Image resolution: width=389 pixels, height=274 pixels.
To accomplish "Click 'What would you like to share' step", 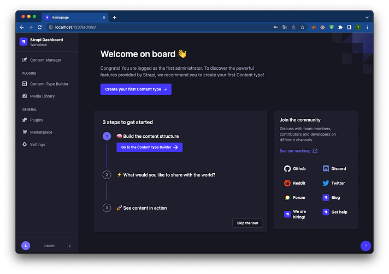I will 166,175.
